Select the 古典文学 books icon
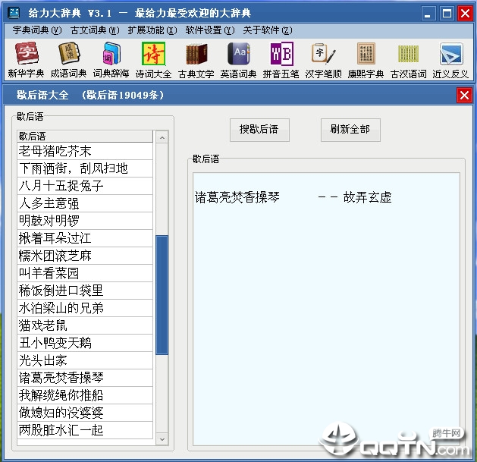This screenshot has height=462, width=477. [196, 60]
